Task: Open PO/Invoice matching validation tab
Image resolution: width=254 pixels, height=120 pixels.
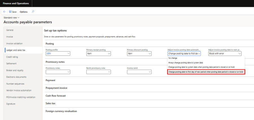Action: coord(21,97)
